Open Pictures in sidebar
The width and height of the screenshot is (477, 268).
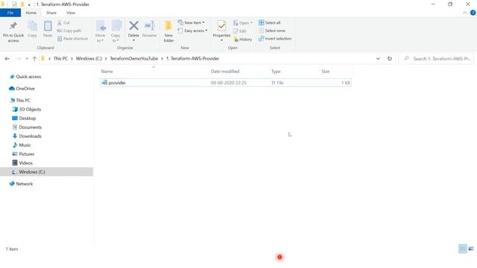point(27,154)
